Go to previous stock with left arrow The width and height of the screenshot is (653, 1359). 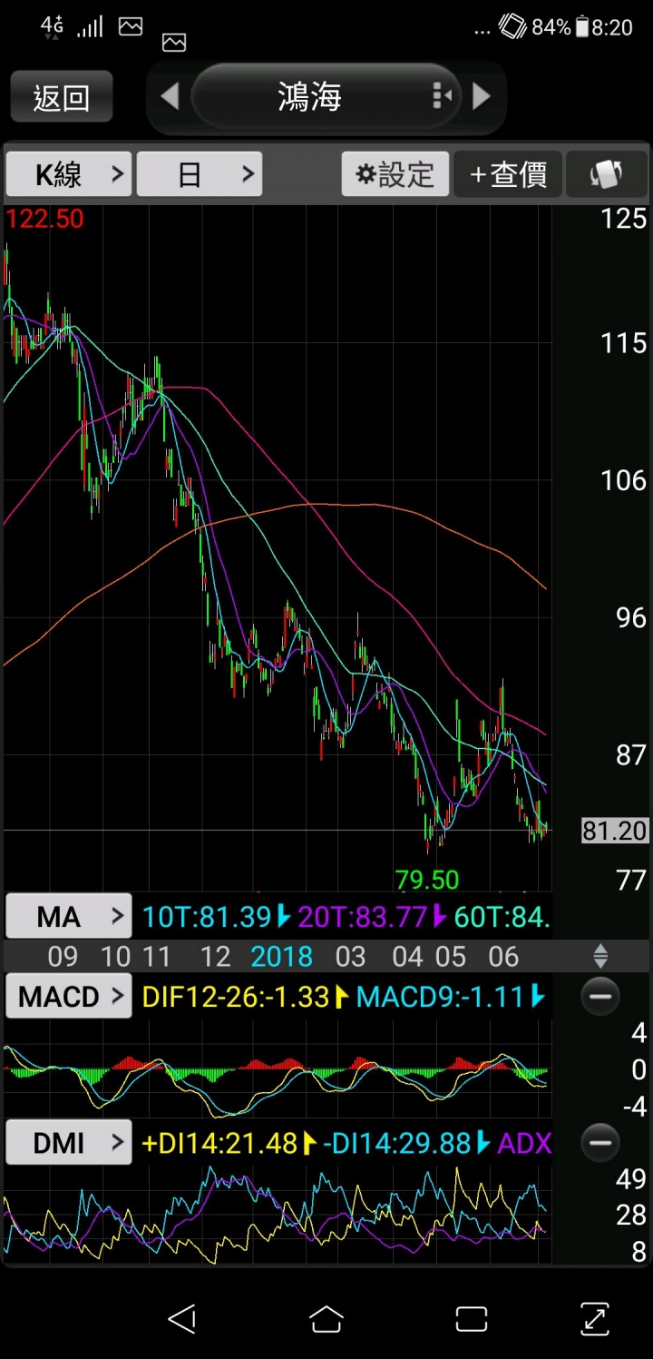tap(170, 96)
